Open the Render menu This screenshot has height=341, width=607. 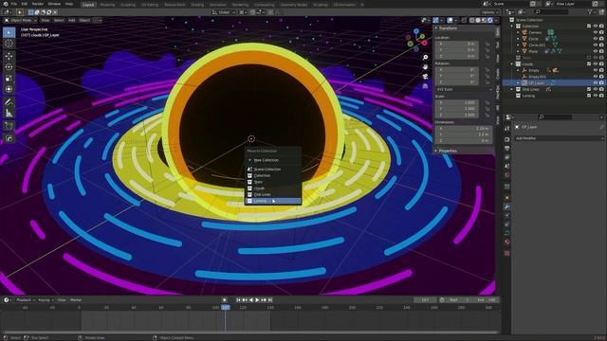tap(38, 4)
